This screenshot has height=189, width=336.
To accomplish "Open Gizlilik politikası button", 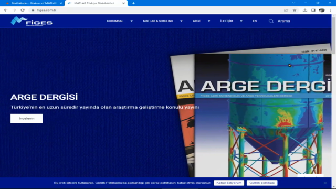I will click(262, 183).
